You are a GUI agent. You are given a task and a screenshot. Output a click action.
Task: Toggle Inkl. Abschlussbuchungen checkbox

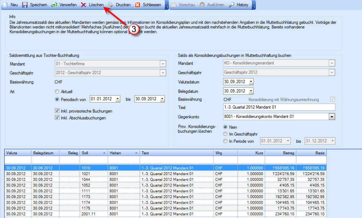(x=57, y=118)
